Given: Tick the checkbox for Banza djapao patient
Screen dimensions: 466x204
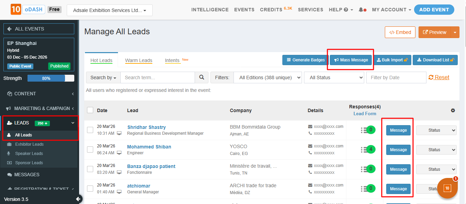Looking at the screenshot, I should pyautogui.click(x=90, y=169).
